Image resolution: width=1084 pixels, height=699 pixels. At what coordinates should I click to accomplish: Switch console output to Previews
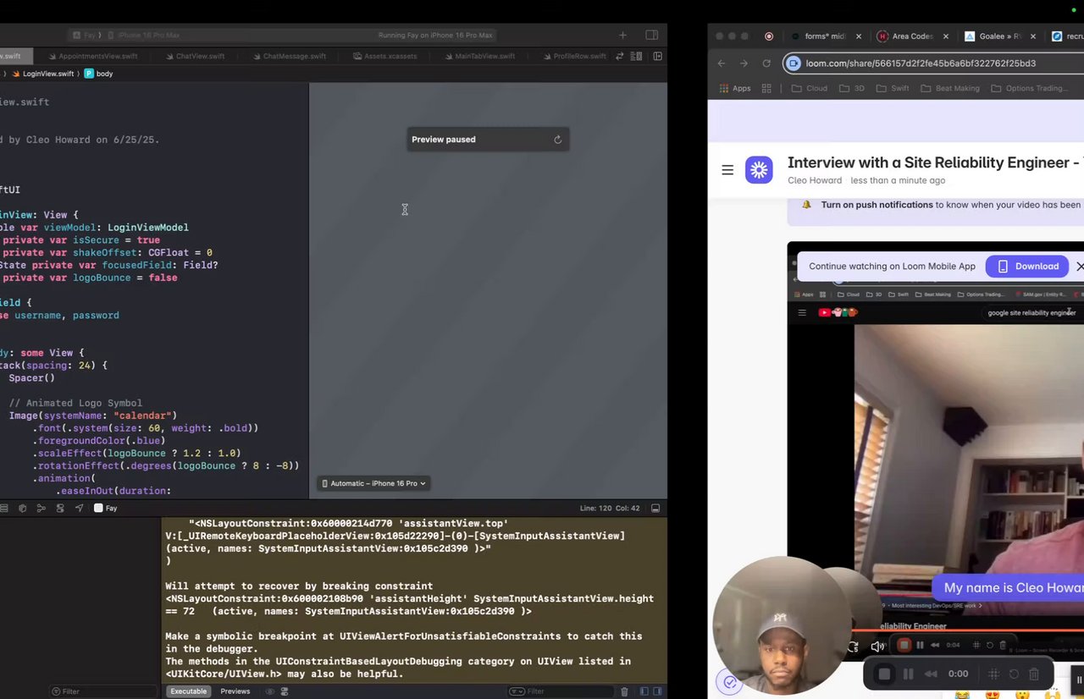click(235, 691)
